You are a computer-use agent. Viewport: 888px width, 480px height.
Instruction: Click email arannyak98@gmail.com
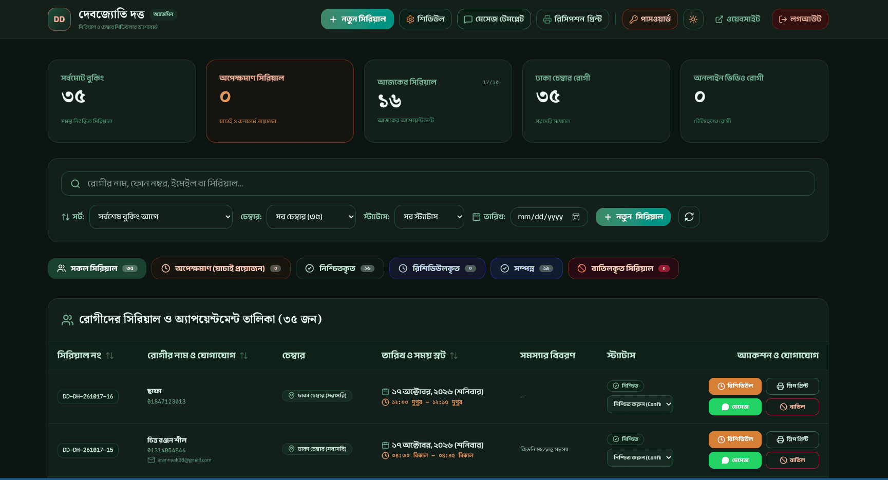184,460
